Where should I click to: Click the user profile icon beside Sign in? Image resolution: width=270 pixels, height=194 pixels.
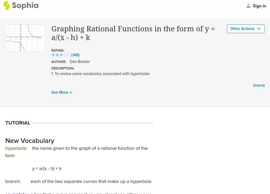(x=248, y=6)
